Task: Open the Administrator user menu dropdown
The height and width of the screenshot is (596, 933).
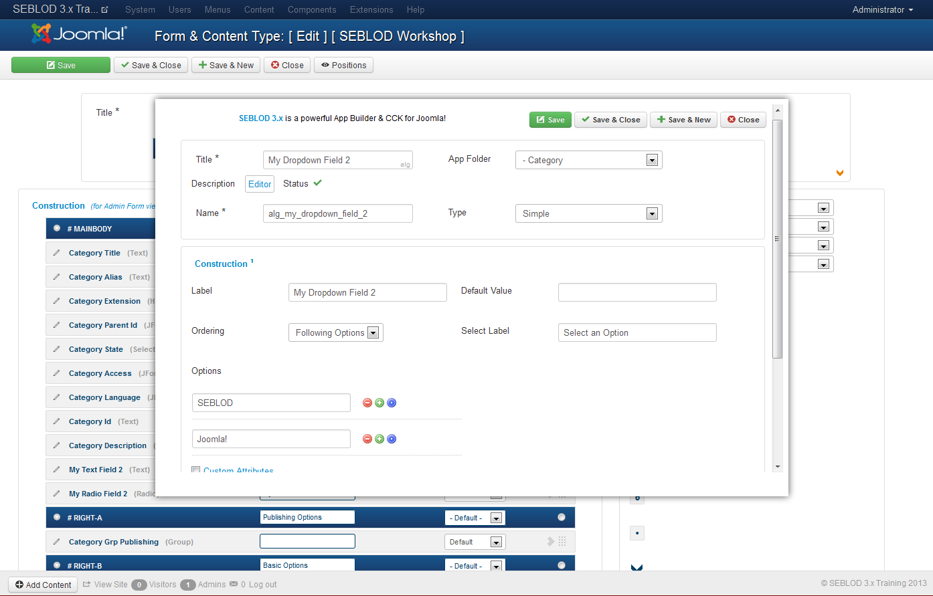Action: [883, 9]
